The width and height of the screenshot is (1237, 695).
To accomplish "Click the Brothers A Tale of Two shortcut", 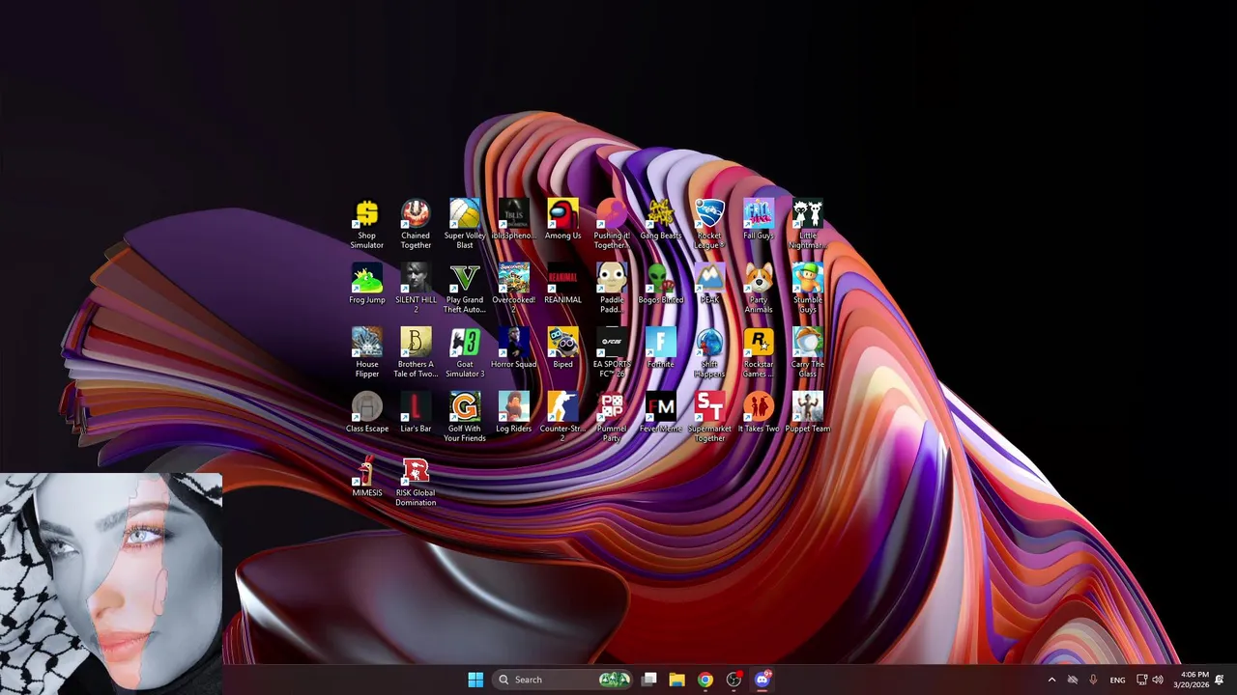I will click(416, 352).
